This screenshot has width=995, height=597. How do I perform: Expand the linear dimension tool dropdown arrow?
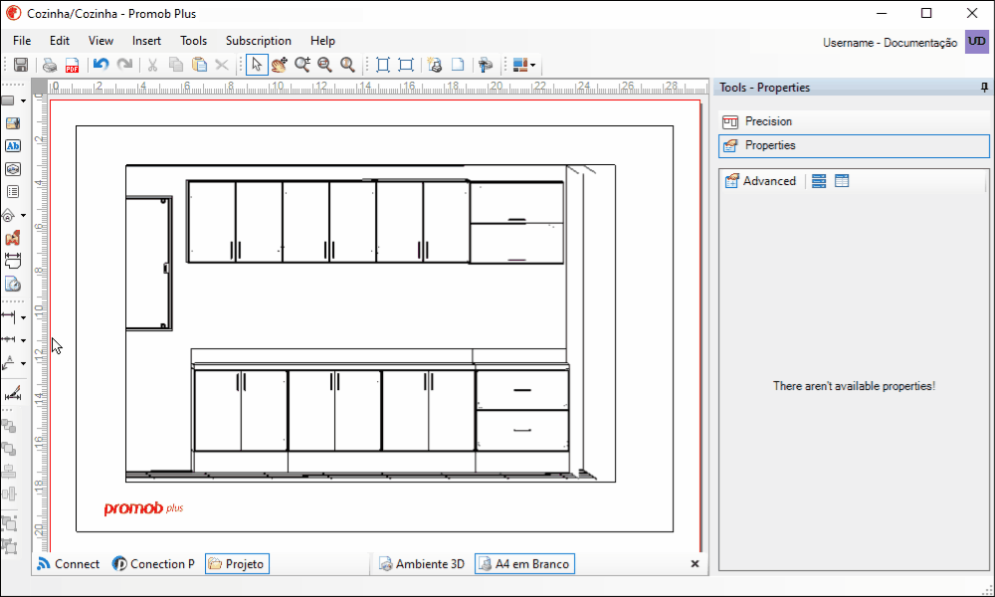[x=24, y=317]
